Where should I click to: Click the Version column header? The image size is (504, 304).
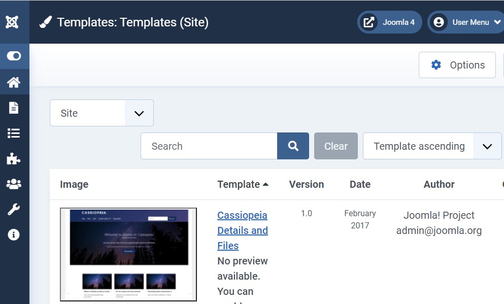307,184
